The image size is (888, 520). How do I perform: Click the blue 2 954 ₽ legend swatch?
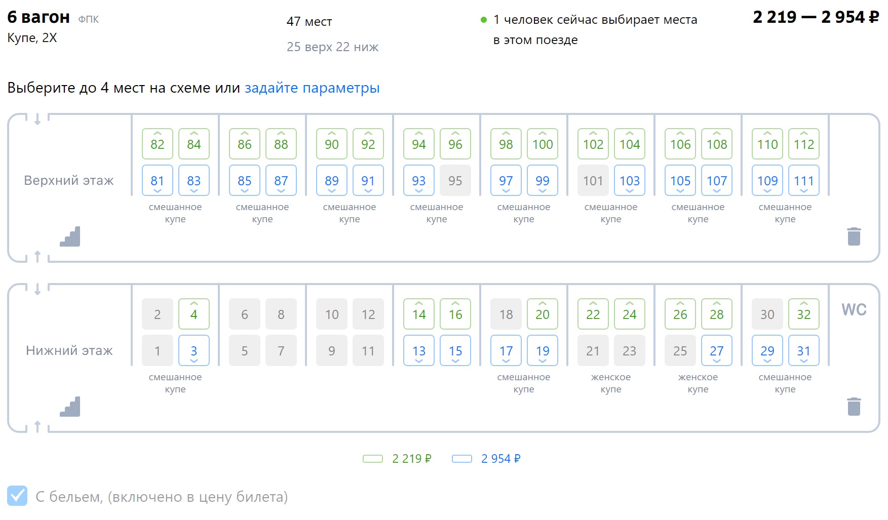click(x=461, y=459)
